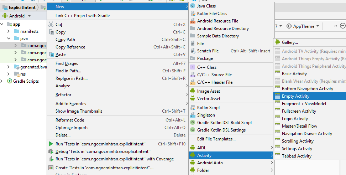Viewport: 346px width, 175px height.
Task: Choose Find Usages
Action: coord(117,63)
